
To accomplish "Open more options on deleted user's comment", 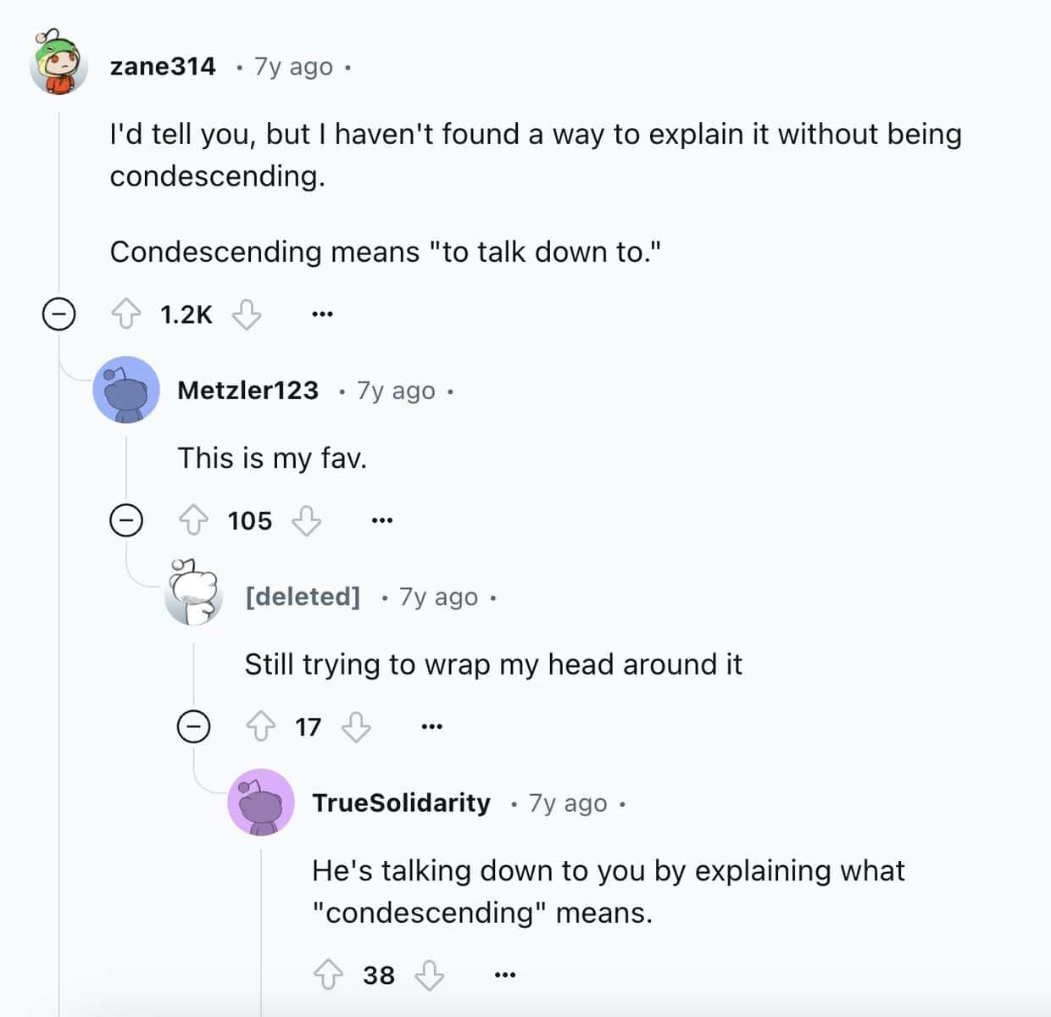I will [x=431, y=726].
